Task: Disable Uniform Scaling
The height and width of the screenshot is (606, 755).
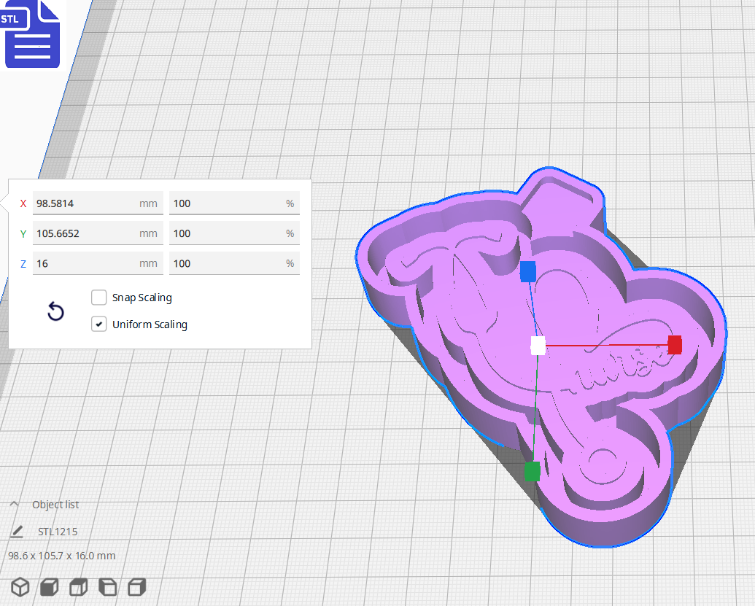Action: [99, 324]
